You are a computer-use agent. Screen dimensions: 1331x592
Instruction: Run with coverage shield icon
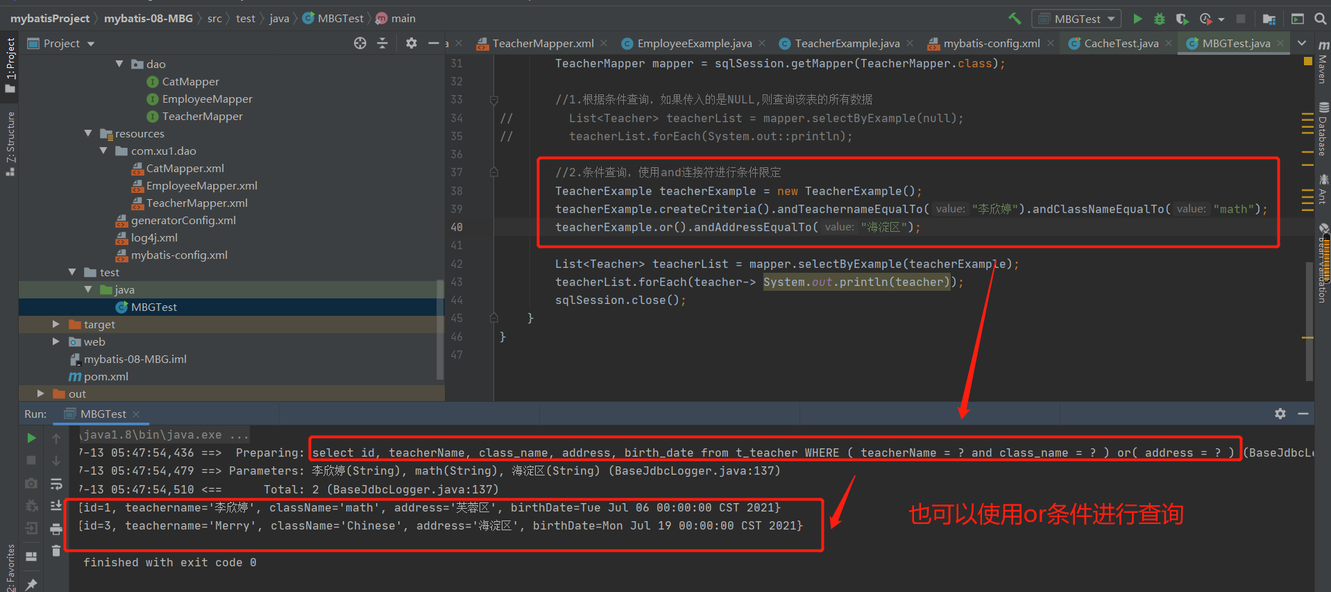point(1182,19)
